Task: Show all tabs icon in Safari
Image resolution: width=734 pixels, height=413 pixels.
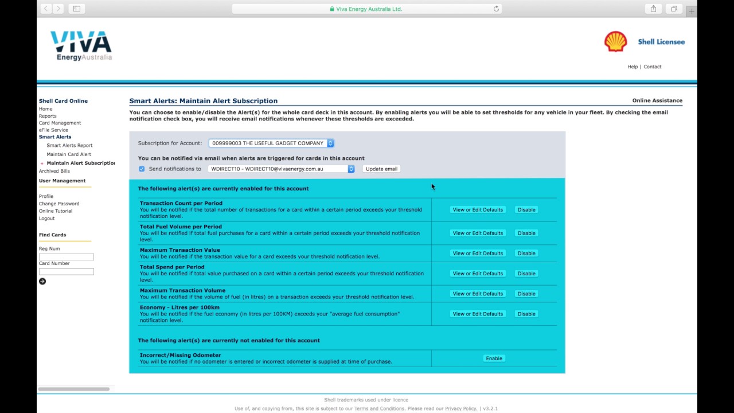Action: pyautogui.click(x=674, y=9)
